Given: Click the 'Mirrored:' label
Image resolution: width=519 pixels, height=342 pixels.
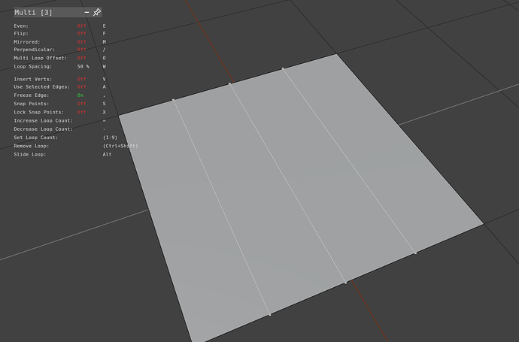Looking at the screenshot, I should (27, 42).
